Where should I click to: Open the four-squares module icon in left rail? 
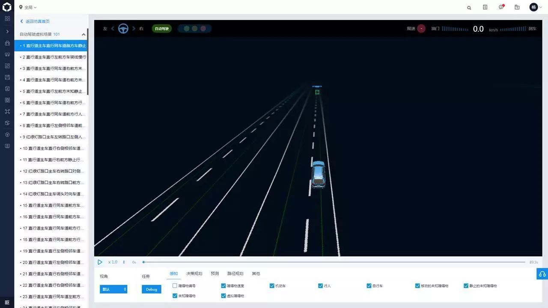[x=7, y=66]
